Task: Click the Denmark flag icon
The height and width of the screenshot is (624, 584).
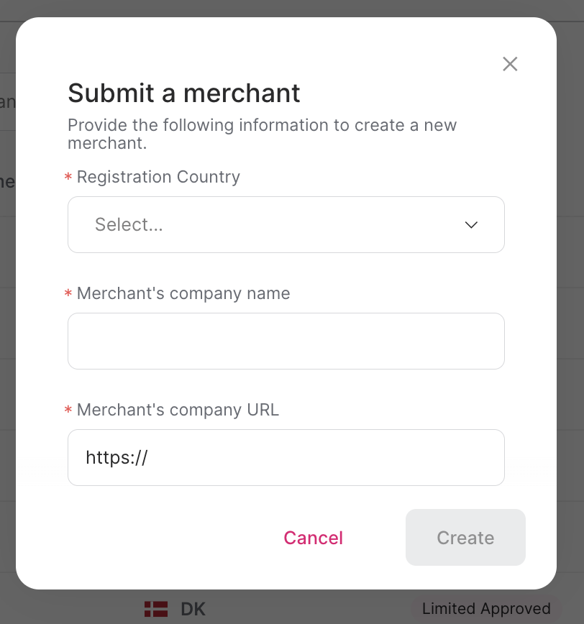Action: 157,608
